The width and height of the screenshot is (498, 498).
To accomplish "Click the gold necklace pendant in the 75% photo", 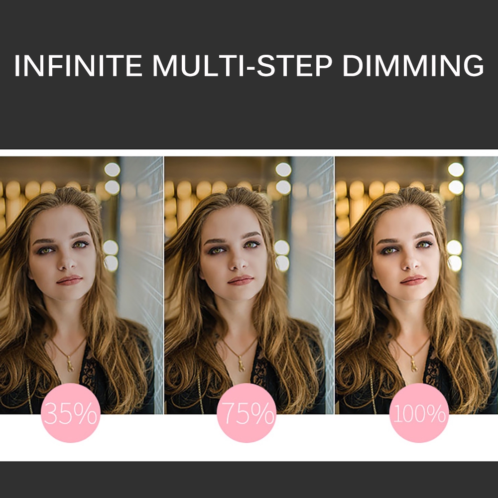I will point(242,364).
